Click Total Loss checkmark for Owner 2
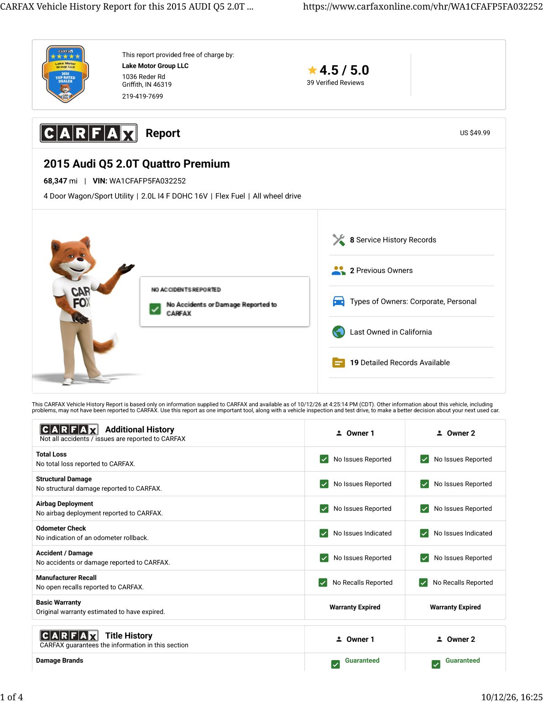The image size is (543, 703). [x=424, y=459]
